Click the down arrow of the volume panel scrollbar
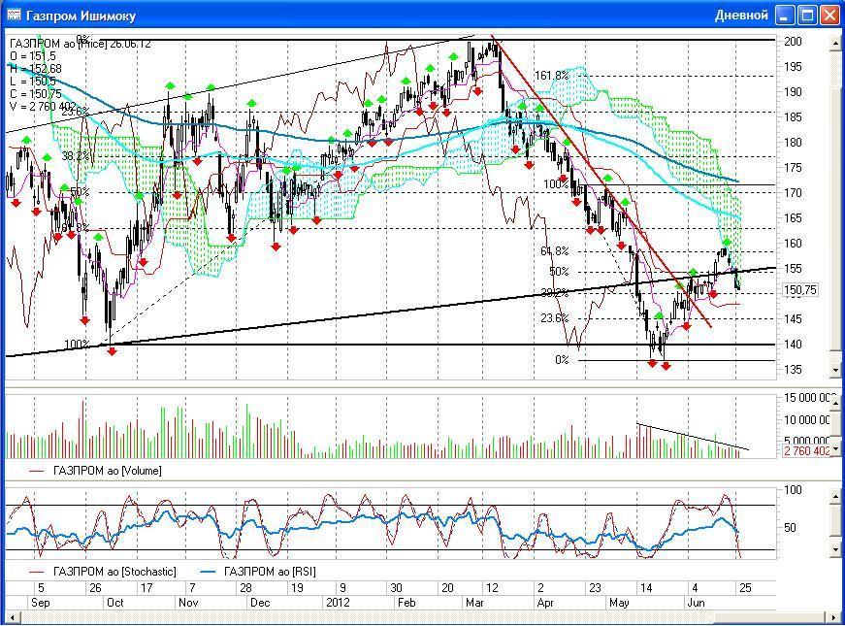 pyautogui.click(x=836, y=449)
